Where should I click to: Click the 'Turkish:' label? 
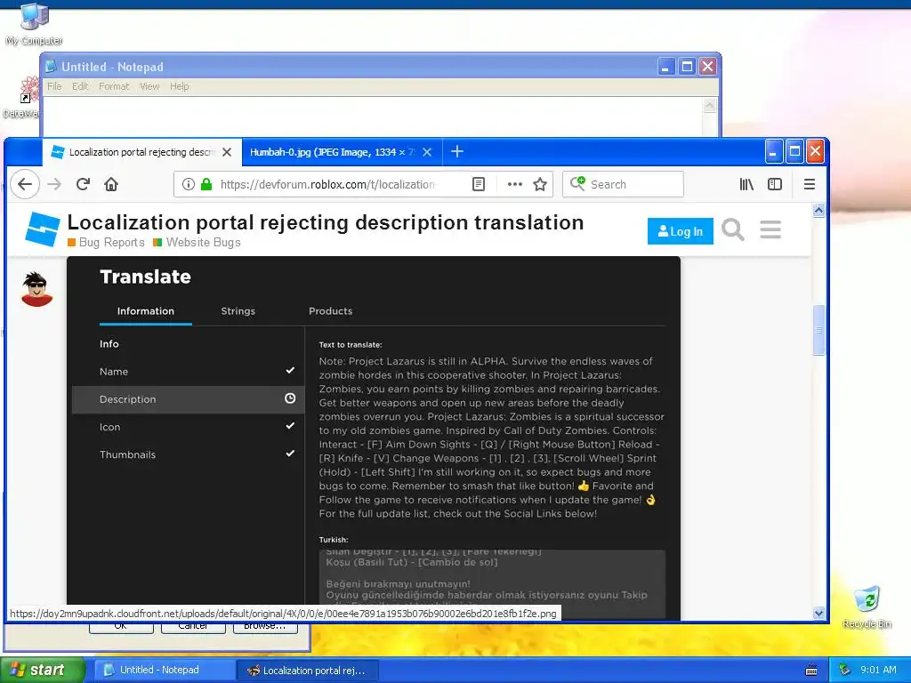tap(334, 540)
